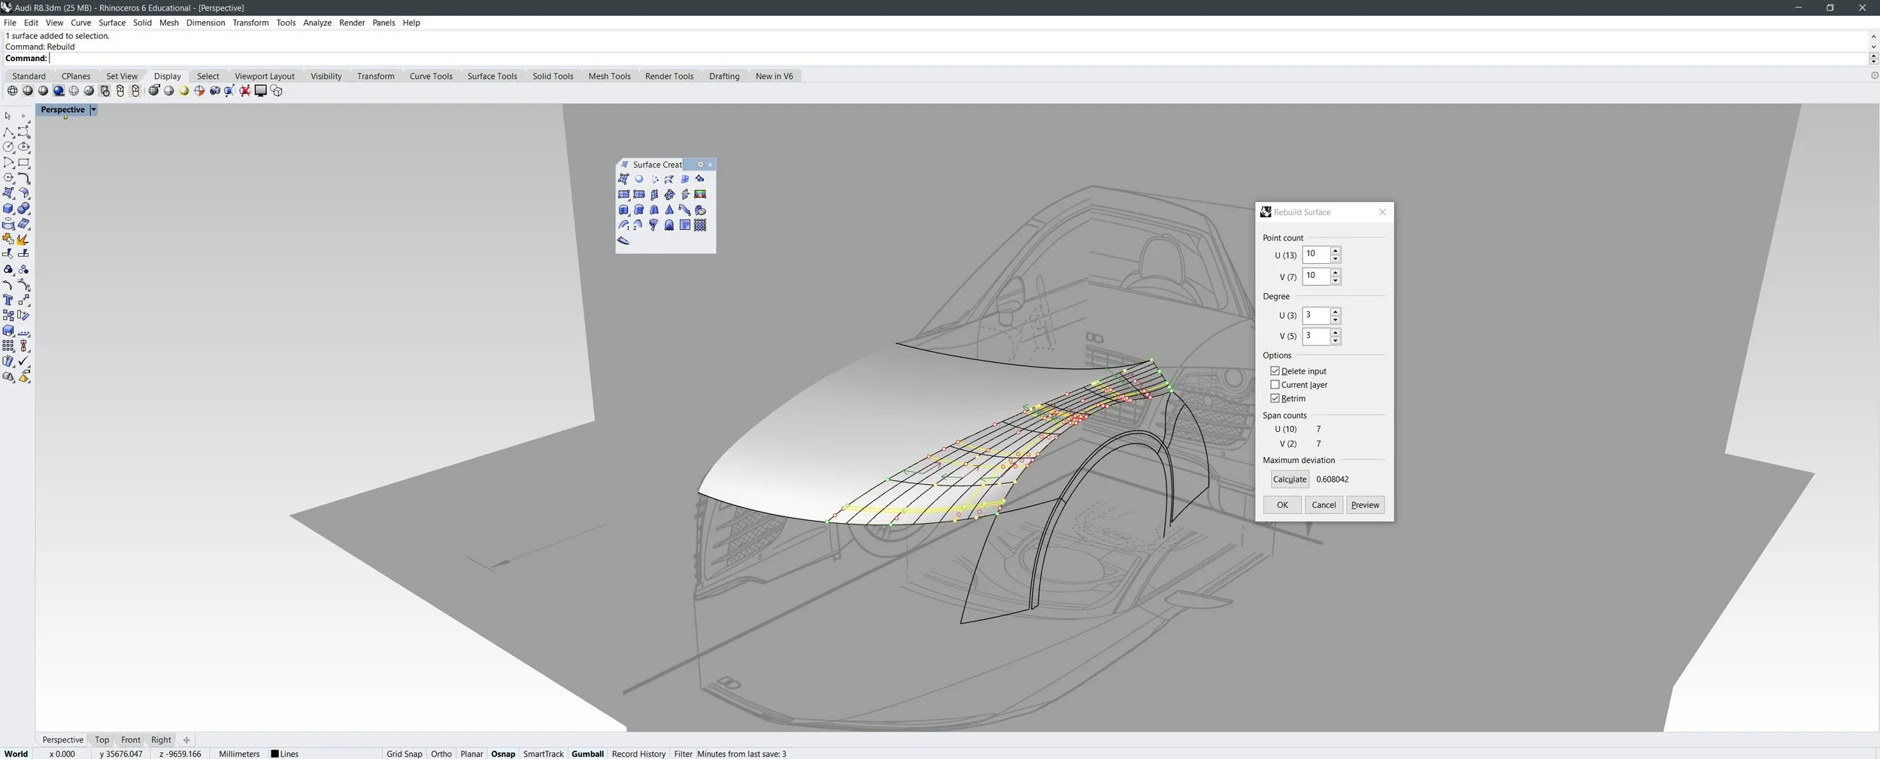Click the black Lines layer color swatch
This screenshot has width=1880, height=759.
274,754
